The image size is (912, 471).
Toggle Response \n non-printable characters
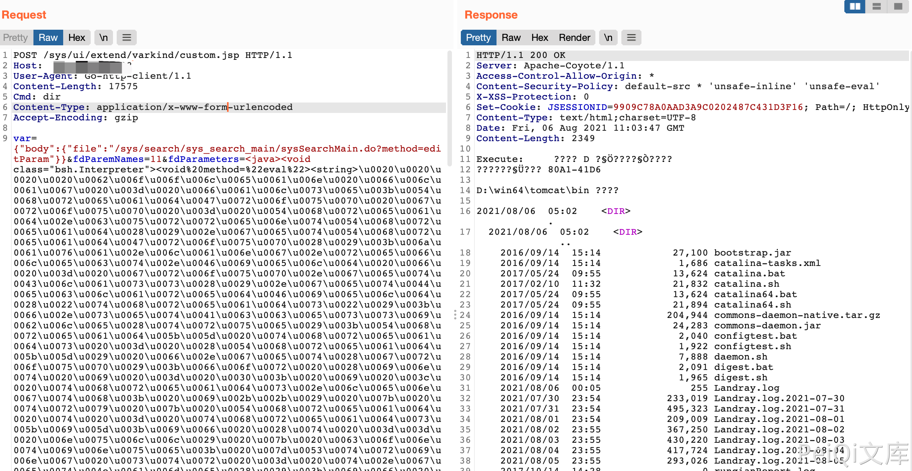[608, 38]
